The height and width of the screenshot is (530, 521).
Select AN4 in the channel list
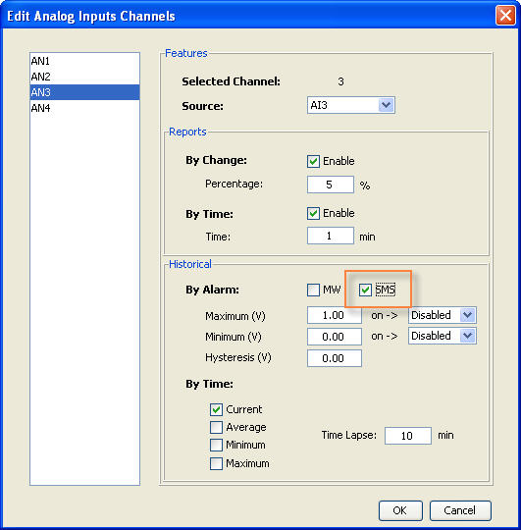(84, 108)
